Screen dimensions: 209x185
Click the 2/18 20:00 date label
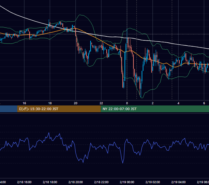click(76, 182)
